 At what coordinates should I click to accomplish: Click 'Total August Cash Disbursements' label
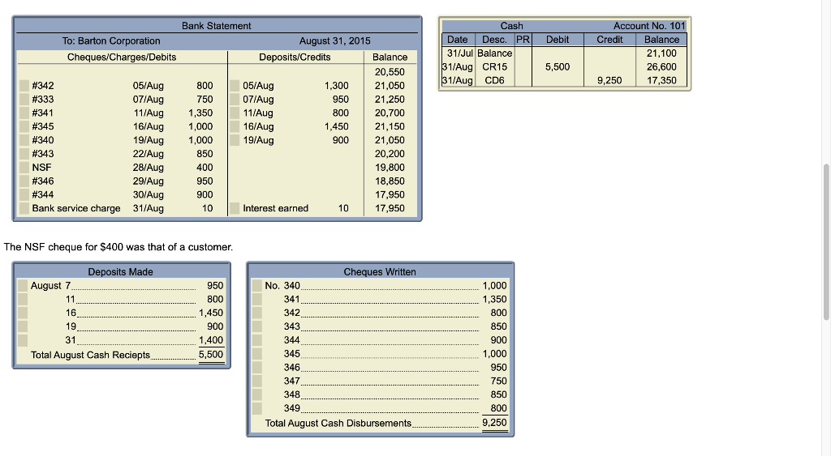click(x=338, y=424)
